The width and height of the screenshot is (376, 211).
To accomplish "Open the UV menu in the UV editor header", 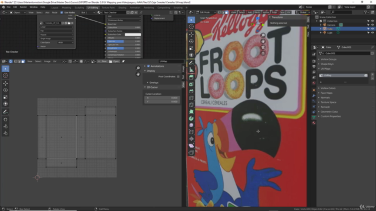I will pos(55,62).
